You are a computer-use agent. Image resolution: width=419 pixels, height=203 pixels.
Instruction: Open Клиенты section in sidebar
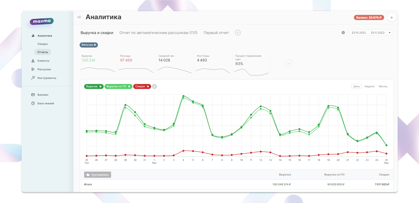point(43,61)
